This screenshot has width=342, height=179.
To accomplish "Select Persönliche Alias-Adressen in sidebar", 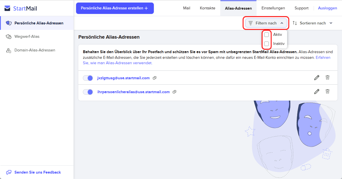I will (x=37, y=23).
